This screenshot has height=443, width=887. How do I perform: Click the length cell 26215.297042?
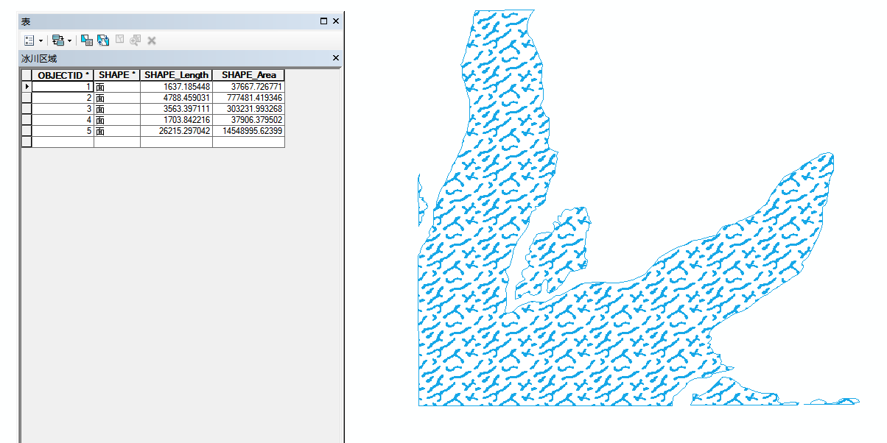pyautogui.click(x=176, y=130)
